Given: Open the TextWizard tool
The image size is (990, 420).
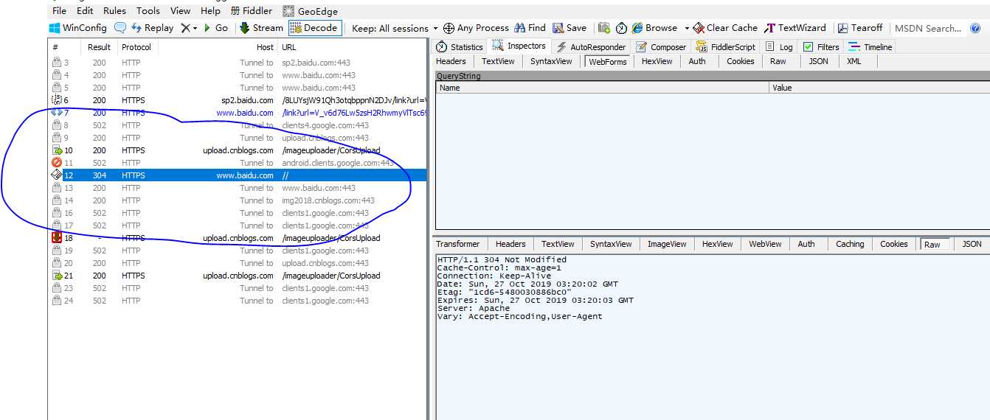Looking at the screenshot, I should pyautogui.click(x=795, y=28).
